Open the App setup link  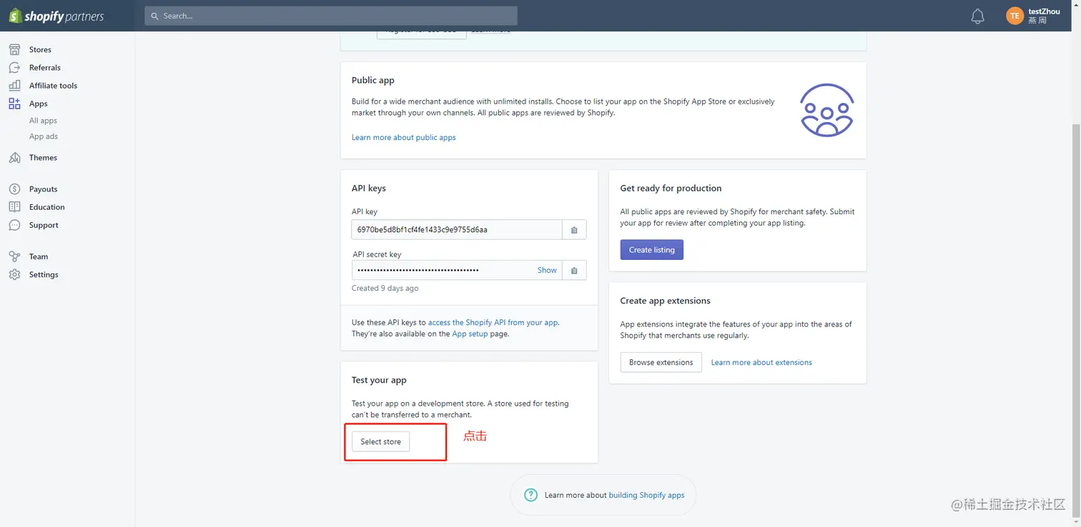470,334
